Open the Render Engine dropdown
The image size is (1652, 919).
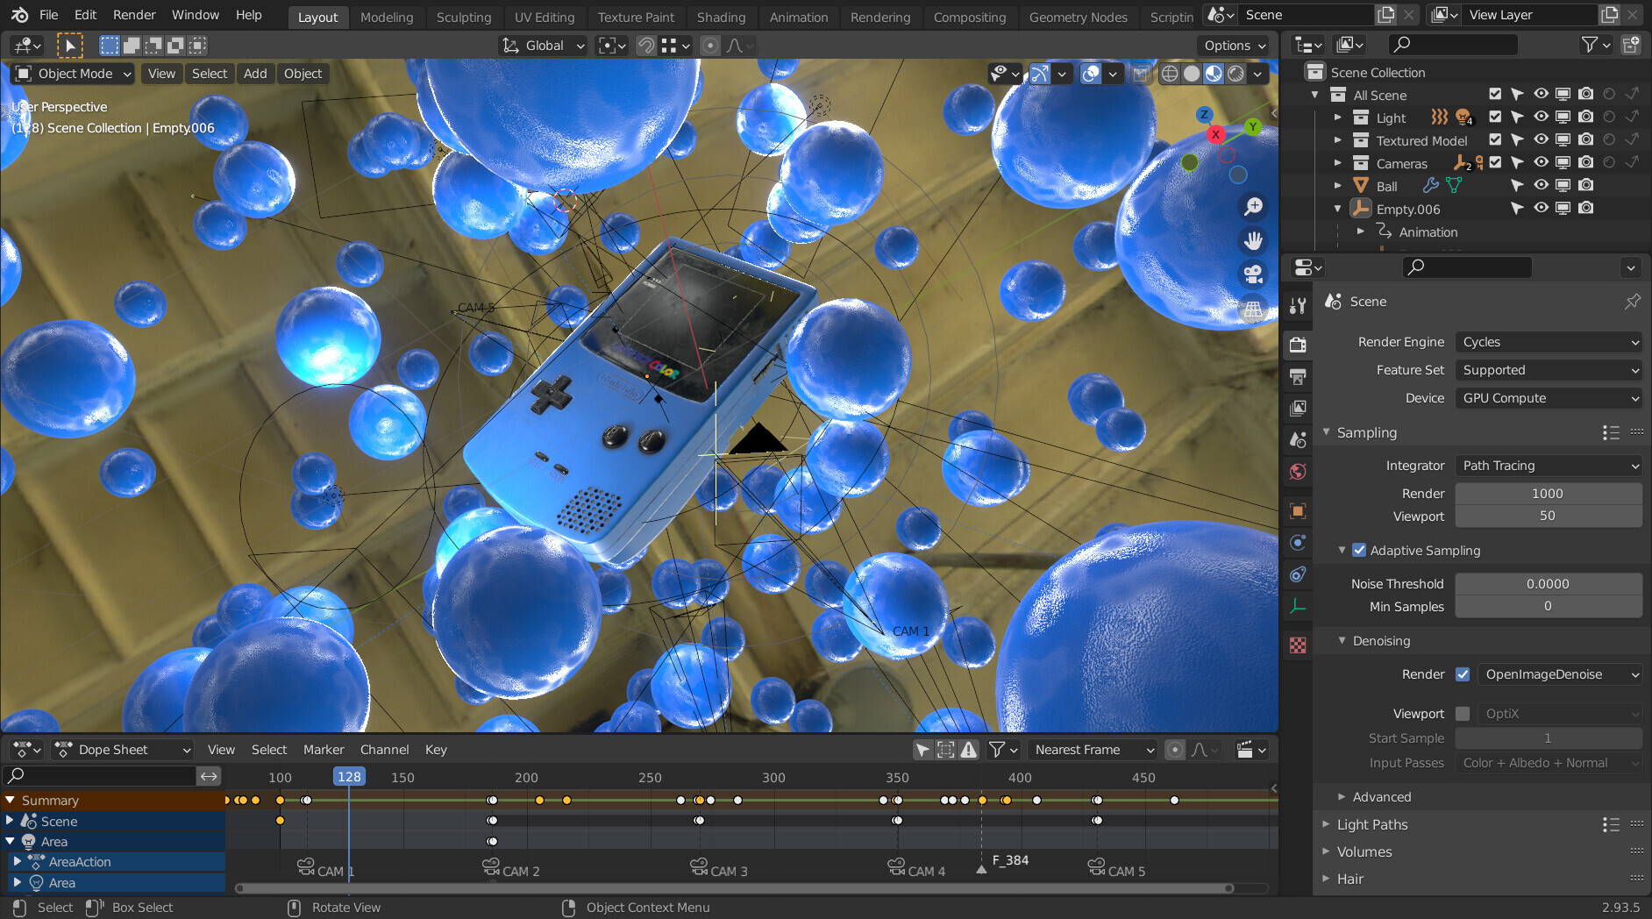1549,342
